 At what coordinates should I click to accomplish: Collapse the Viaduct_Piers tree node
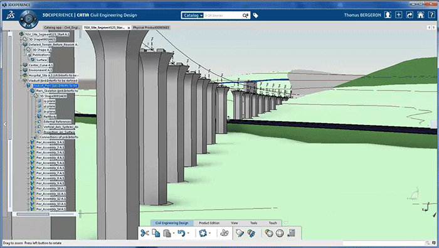click(x=24, y=85)
